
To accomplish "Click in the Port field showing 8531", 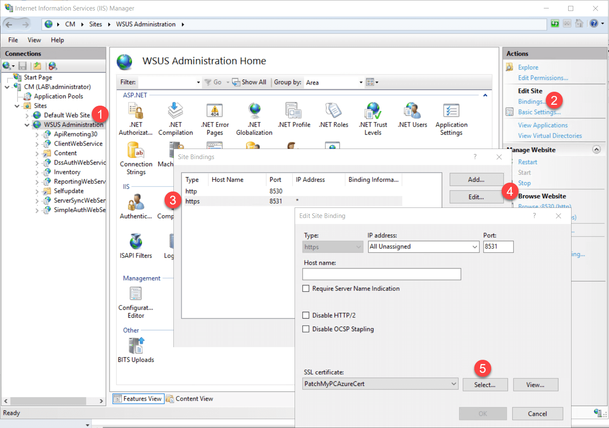I will (498, 247).
